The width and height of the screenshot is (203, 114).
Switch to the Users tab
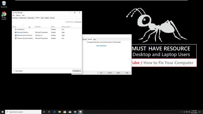point(42,18)
